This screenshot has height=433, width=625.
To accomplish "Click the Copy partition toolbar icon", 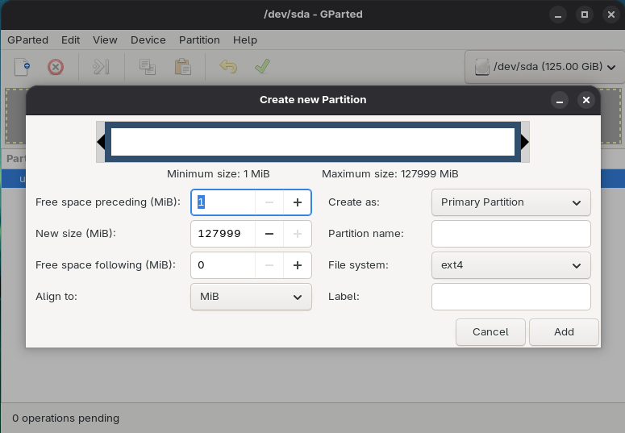I will (148, 67).
